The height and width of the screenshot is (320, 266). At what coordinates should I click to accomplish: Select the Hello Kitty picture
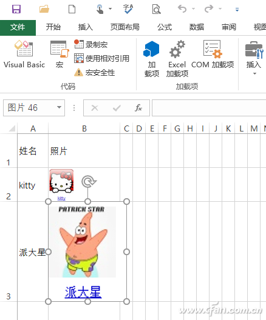[61, 181]
